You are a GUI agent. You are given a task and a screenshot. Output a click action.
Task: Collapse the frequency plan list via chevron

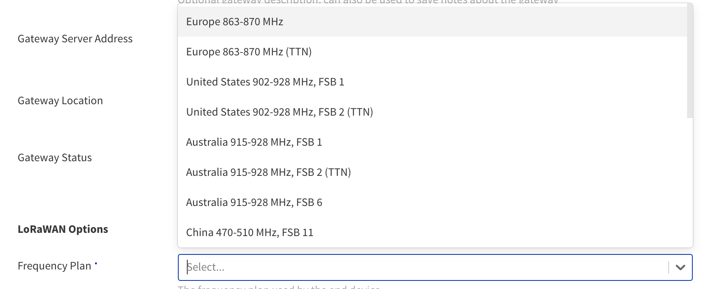click(680, 267)
